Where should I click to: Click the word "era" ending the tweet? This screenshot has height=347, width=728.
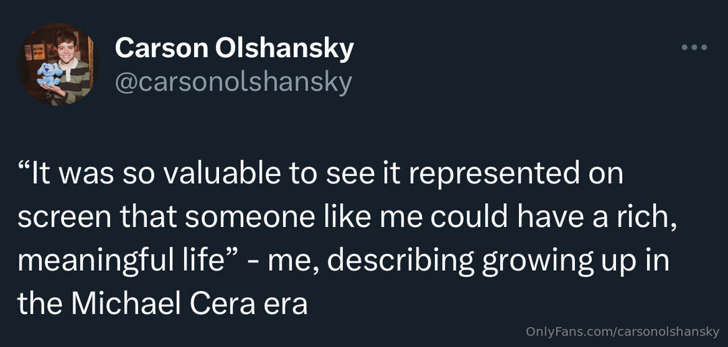coord(284,305)
